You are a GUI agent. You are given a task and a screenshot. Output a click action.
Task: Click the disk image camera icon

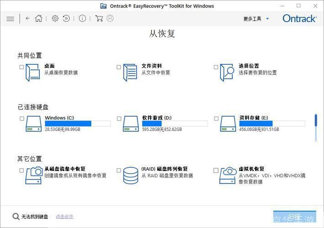(34, 176)
